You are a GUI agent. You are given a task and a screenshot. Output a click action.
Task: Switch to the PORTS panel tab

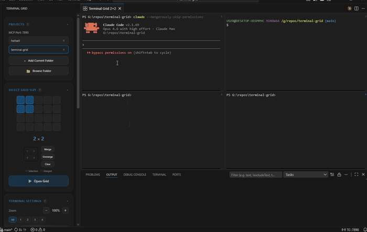177,175
